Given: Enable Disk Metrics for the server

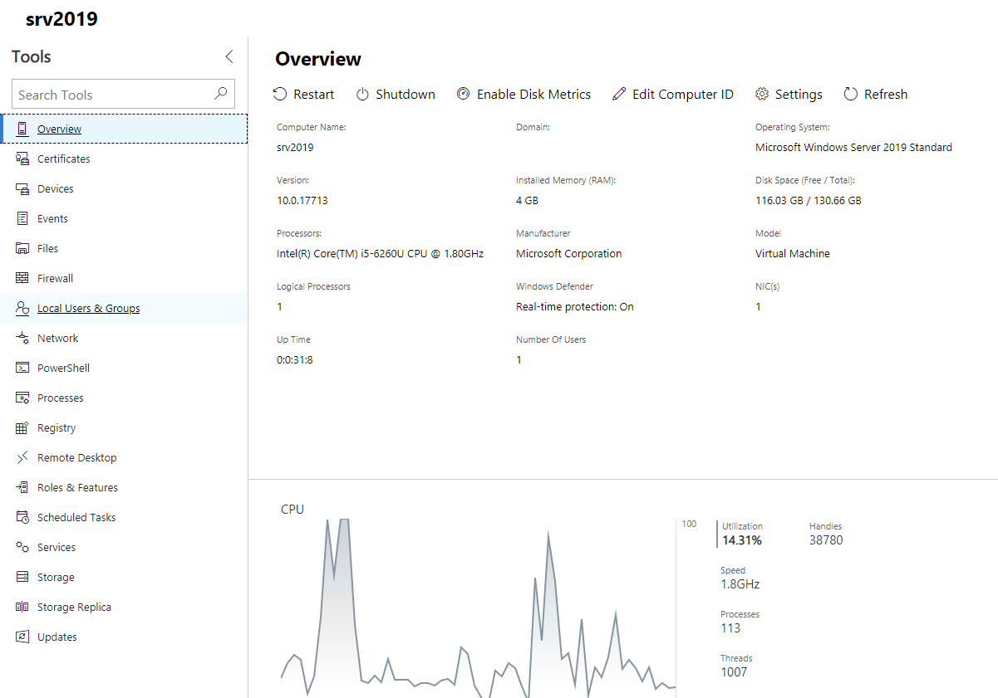Looking at the screenshot, I should pyautogui.click(x=524, y=94).
